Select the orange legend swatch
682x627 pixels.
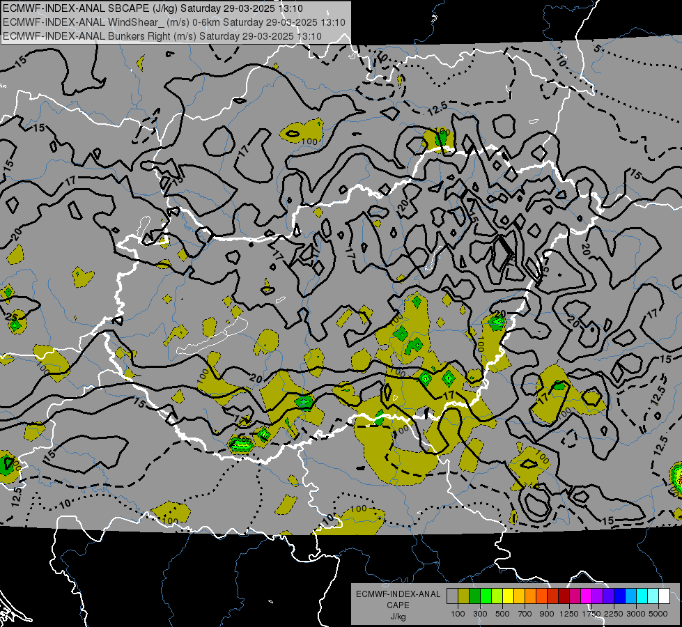(530, 596)
